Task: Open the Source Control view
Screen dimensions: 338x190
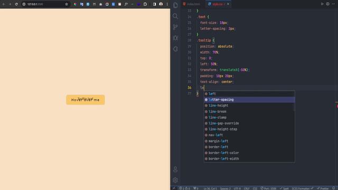Action: (x=175, y=27)
